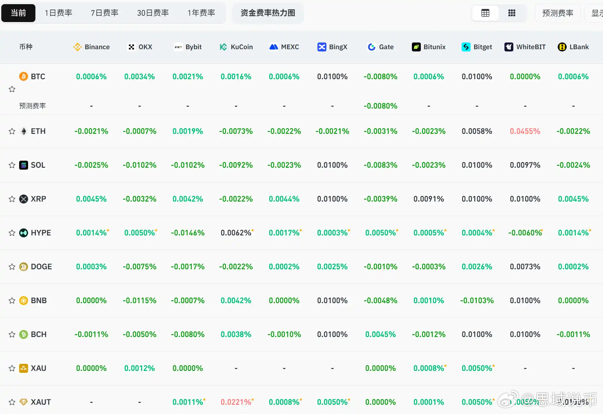Toggle the favorite star on DOGE

(12, 266)
